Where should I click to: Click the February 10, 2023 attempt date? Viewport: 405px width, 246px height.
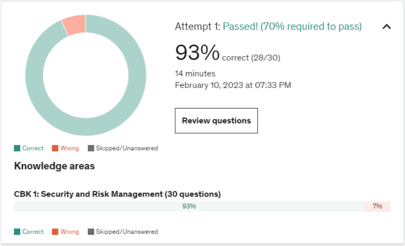pyautogui.click(x=233, y=85)
